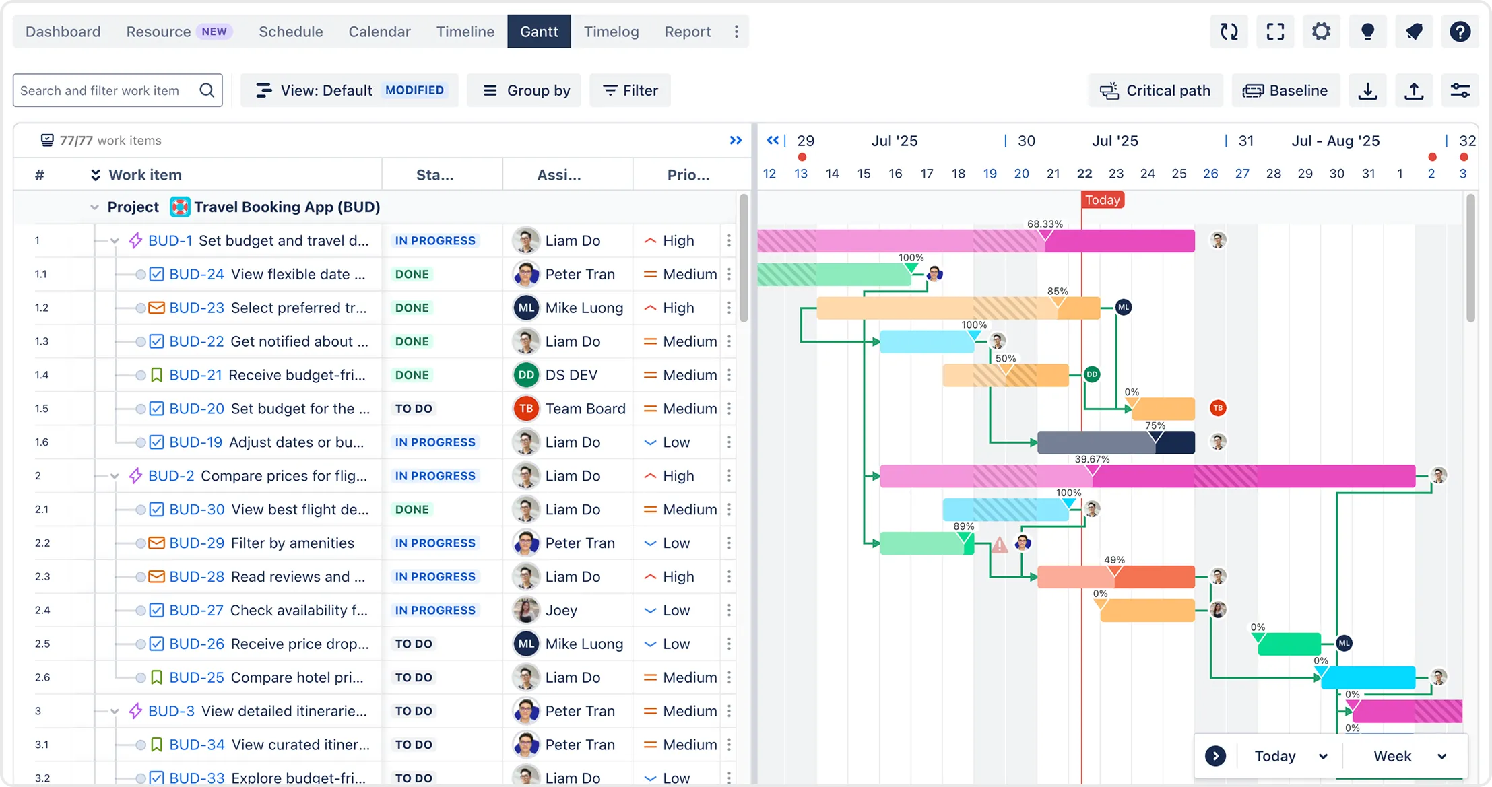Screen dimensions: 1492x787
Task: Click Travel Booking App project icon
Action: point(180,207)
